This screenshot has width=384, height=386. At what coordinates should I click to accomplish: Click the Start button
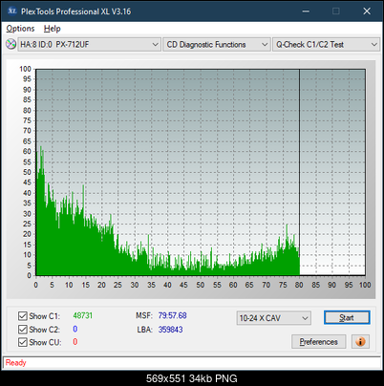click(347, 317)
